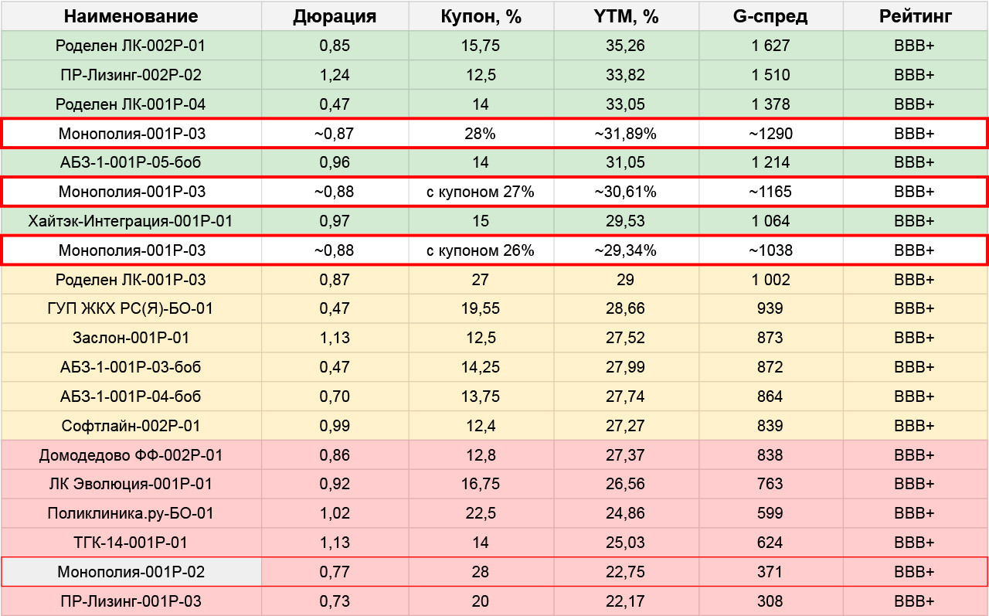Click the Хайтэк-Интеграция-001Р-01 name cell
Image resolution: width=989 pixels, height=616 pixels.
[131, 221]
